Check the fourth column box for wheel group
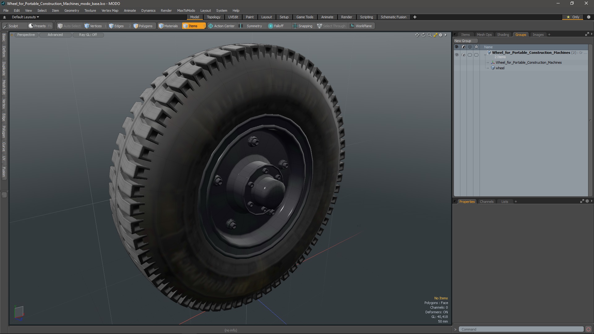The width and height of the screenshot is (594, 334). [x=476, y=55]
